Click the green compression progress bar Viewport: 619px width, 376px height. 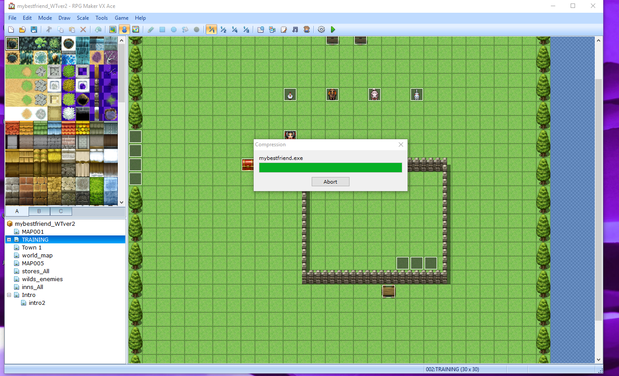(x=331, y=167)
